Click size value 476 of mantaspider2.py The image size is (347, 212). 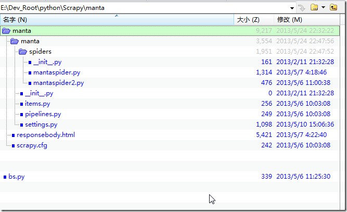coord(267,83)
